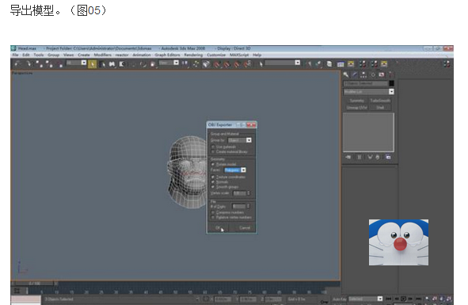Click the # of Digits spinner arrows
The image size is (468, 305).
click(x=249, y=206)
